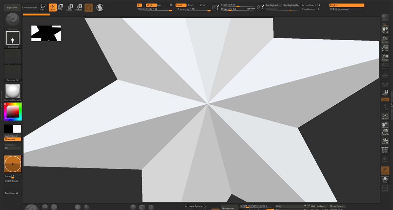Screen dimensions: 393x210
Task: Open the DragRect stroke picker
Action: (x=13, y=40)
